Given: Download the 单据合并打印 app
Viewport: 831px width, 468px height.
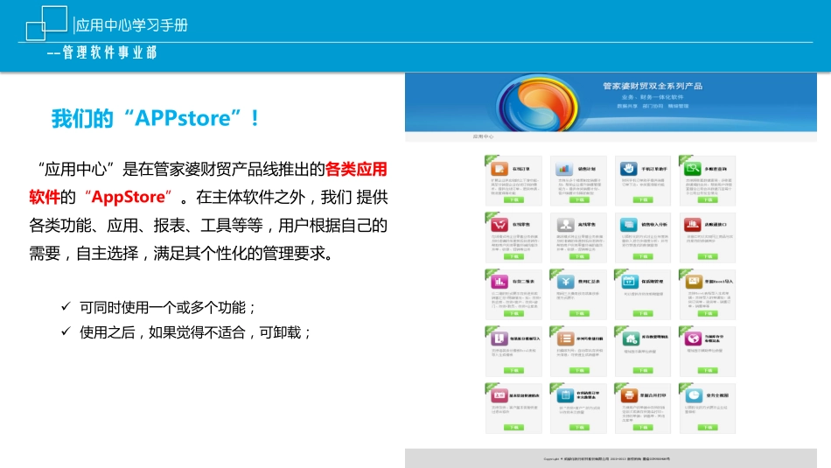Looking at the screenshot, I should point(643,427).
